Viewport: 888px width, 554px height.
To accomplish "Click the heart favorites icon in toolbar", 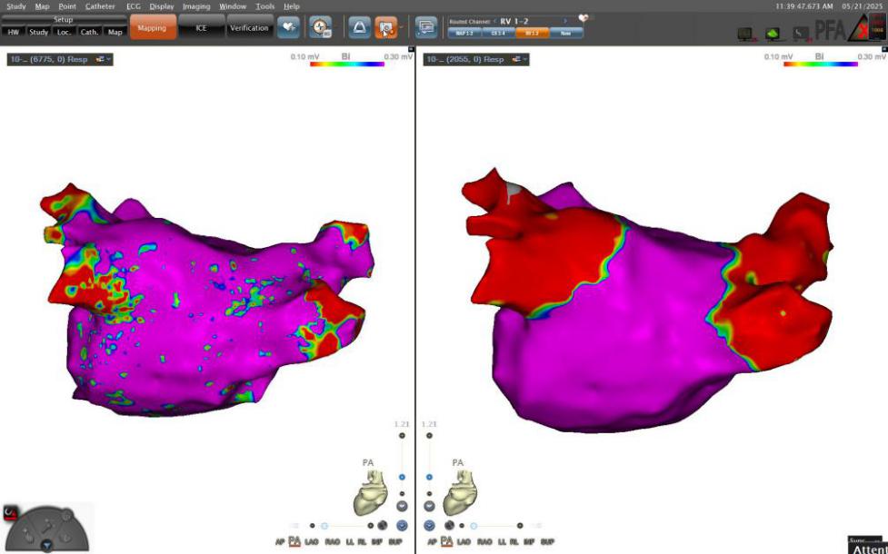I will pos(288,28).
